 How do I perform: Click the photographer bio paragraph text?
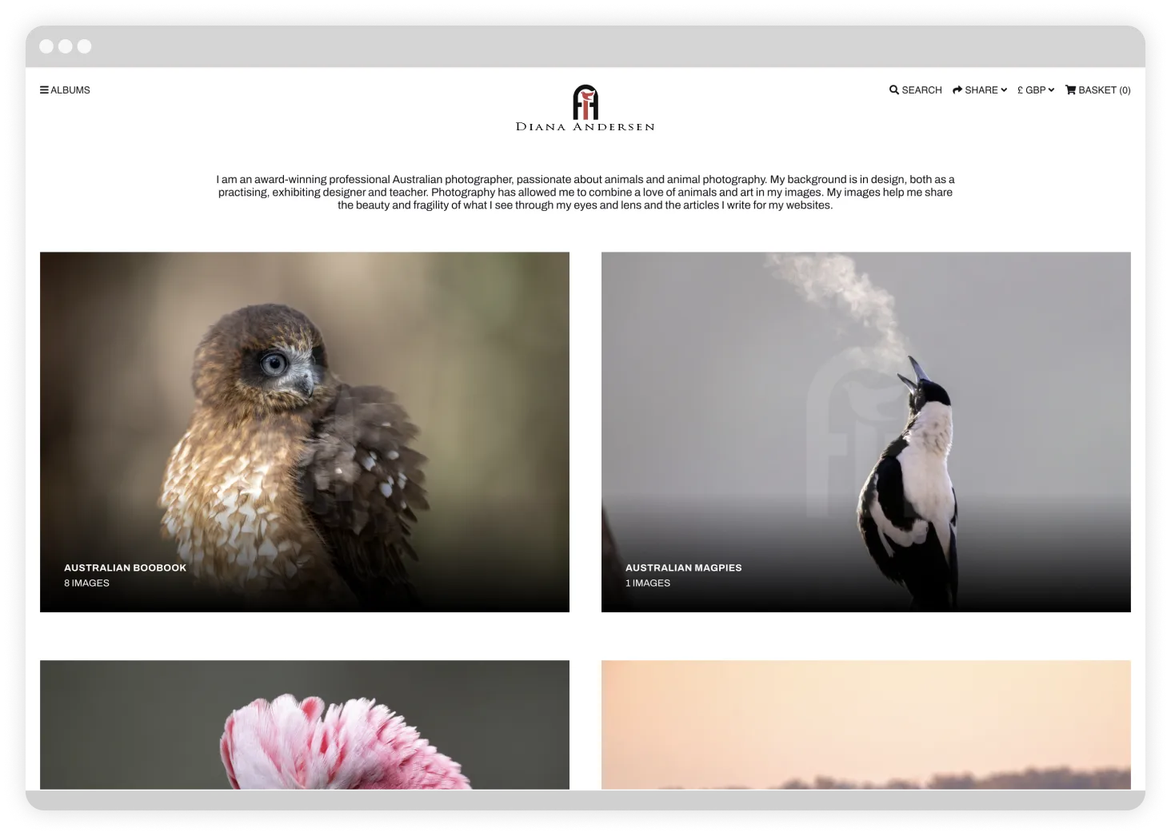click(585, 193)
